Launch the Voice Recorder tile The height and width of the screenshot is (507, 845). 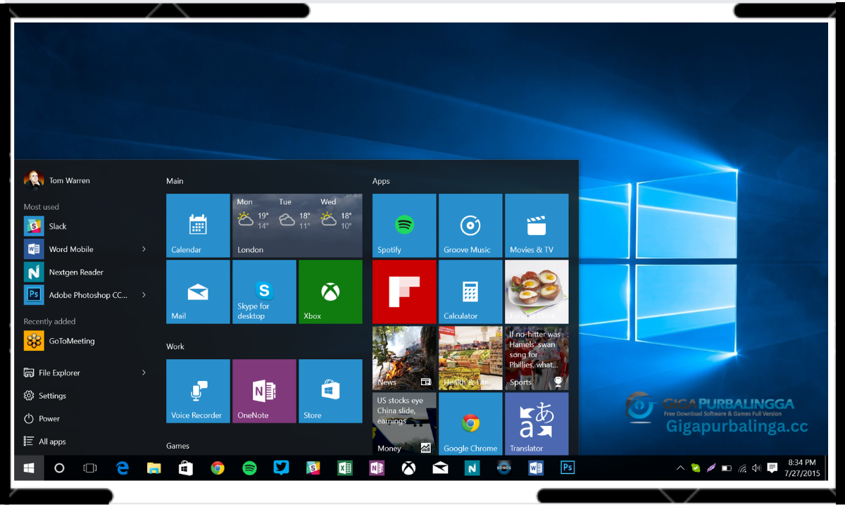point(198,391)
